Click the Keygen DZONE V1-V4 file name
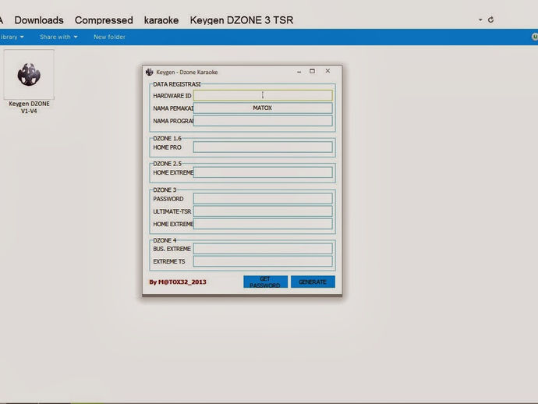This screenshot has height=404, width=538. (29, 107)
